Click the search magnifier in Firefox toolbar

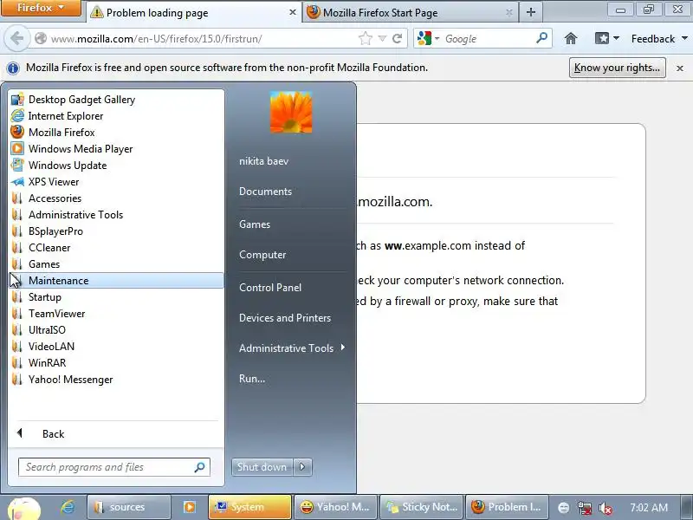coord(541,38)
